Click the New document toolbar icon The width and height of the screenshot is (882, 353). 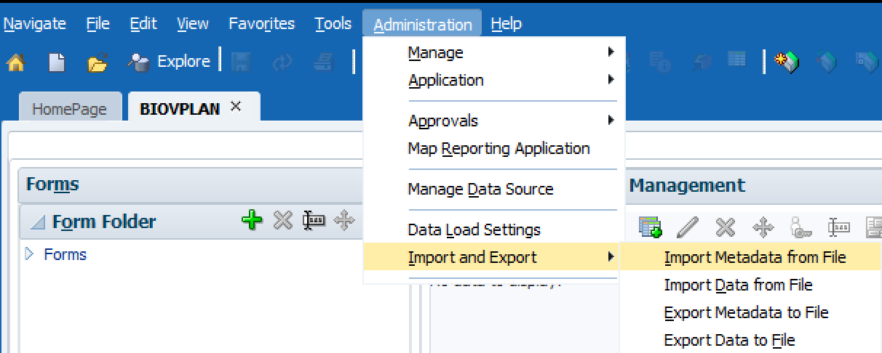[x=57, y=63]
